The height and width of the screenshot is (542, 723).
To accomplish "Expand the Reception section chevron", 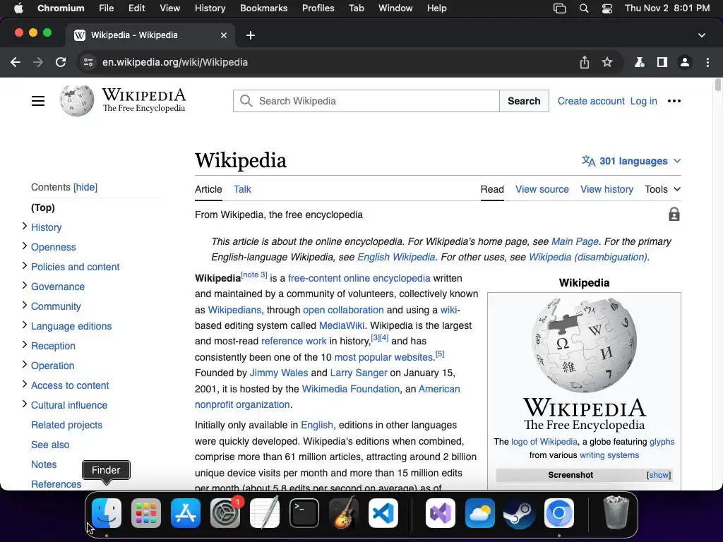I will (x=25, y=344).
